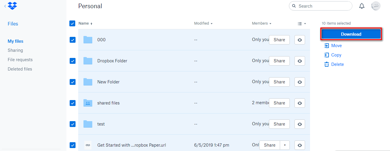Uncheck the select-all checkbox in header
390x151 pixels.
pyautogui.click(x=72, y=23)
